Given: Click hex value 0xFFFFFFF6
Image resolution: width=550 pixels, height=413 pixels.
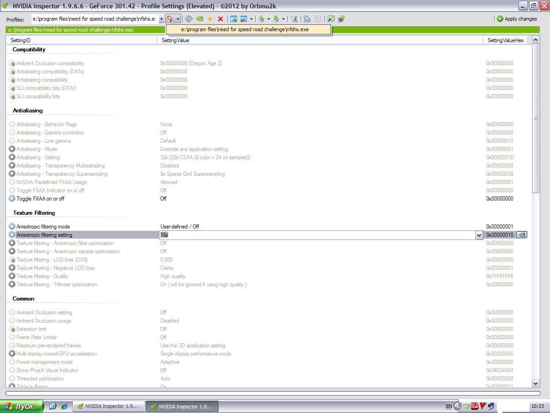Looking at the screenshot, I should tap(500, 276).
